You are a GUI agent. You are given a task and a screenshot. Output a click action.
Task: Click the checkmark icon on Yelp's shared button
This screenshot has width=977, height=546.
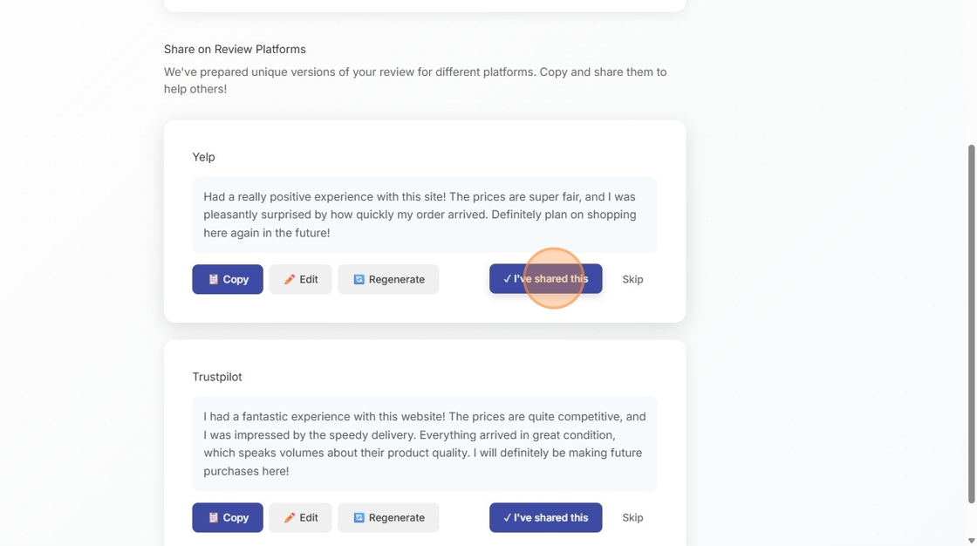pos(507,279)
